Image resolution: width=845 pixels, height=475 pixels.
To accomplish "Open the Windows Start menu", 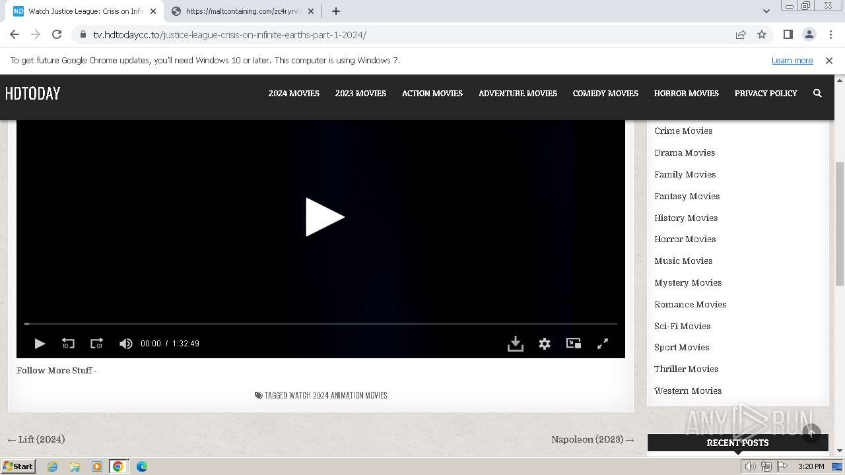I will pos(18,466).
